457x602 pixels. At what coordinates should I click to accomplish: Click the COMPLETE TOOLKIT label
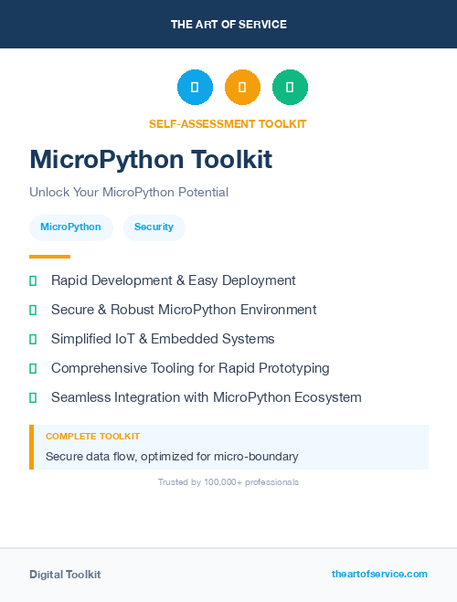point(92,437)
